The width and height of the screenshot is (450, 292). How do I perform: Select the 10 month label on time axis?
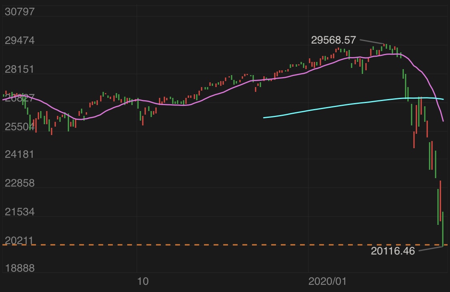[x=142, y=281]
